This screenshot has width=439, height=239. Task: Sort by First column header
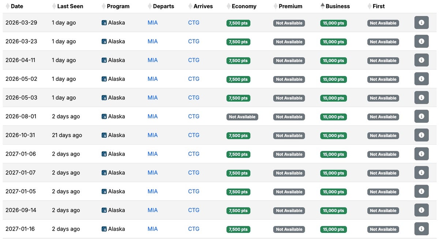[378, 6]
